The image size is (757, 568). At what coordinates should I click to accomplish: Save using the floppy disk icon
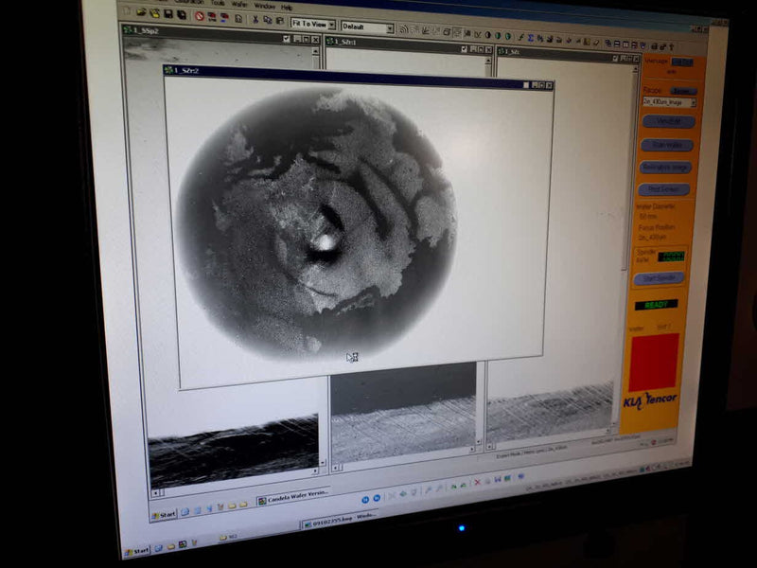click(x=168, y=13)
